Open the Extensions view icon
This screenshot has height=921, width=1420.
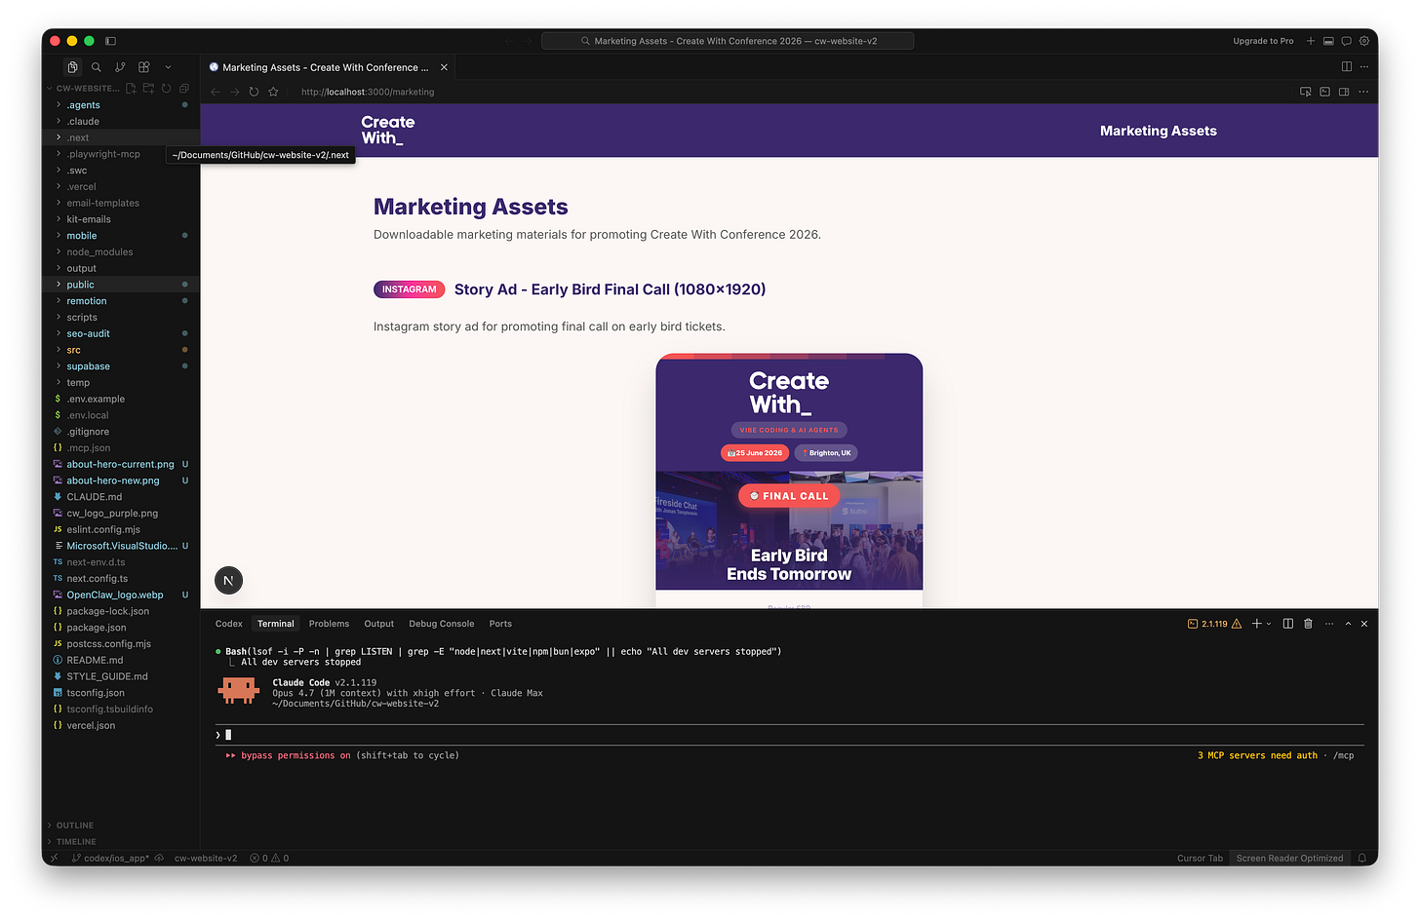point(143,67)
